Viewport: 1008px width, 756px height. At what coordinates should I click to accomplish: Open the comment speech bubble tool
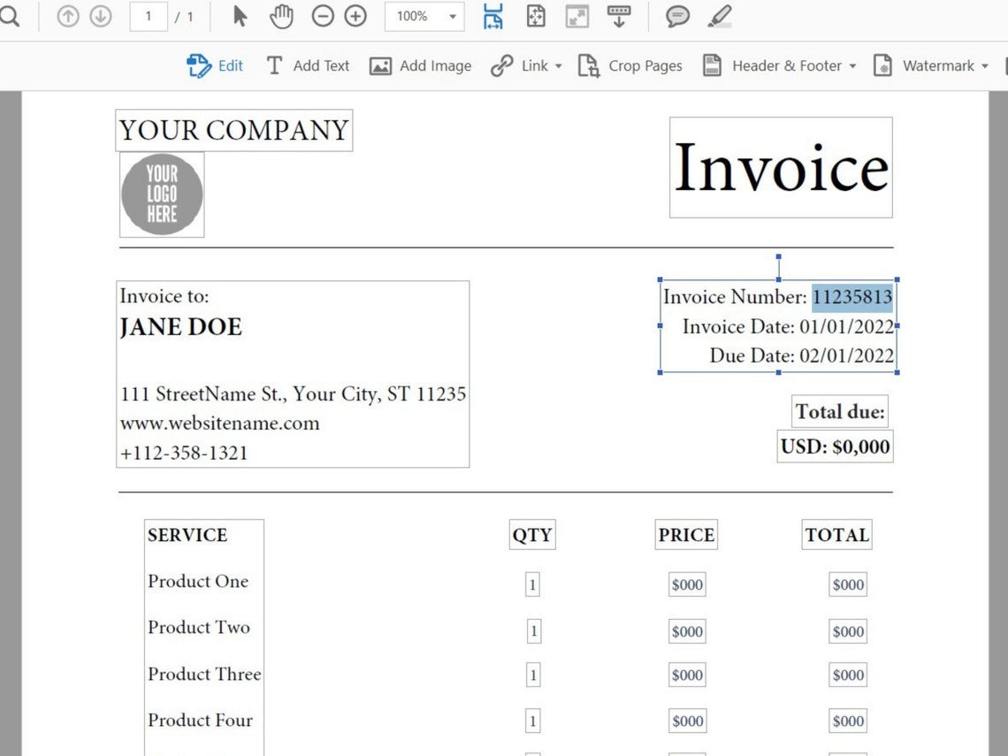(x=677, y=16)
